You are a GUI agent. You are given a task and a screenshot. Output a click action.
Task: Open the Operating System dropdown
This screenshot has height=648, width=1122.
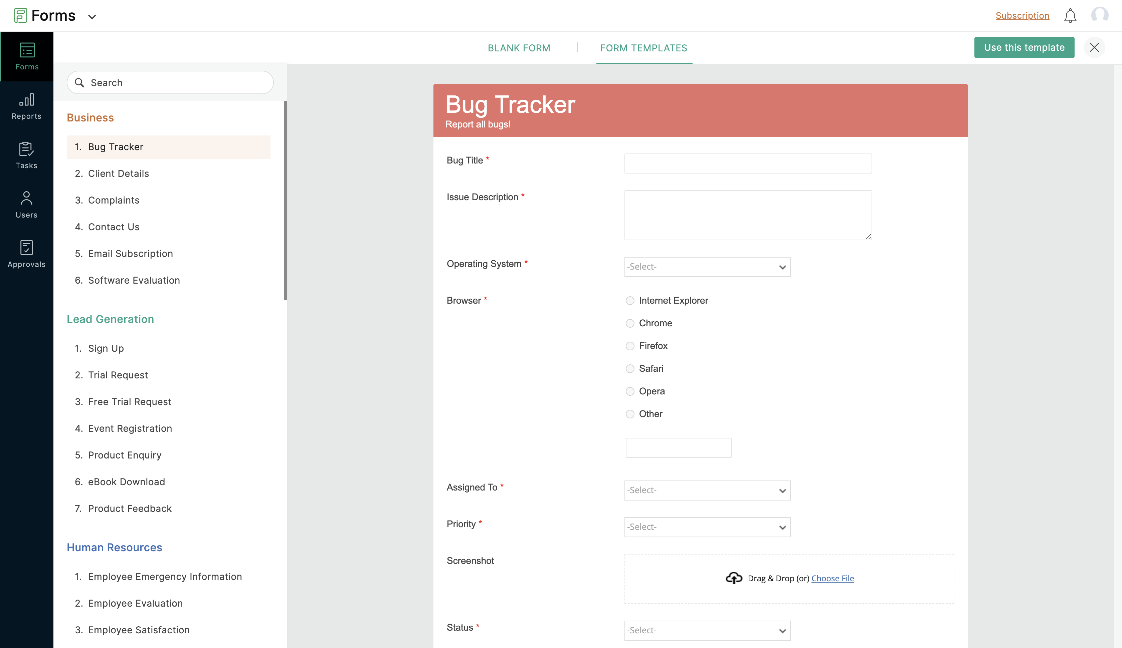707,267
